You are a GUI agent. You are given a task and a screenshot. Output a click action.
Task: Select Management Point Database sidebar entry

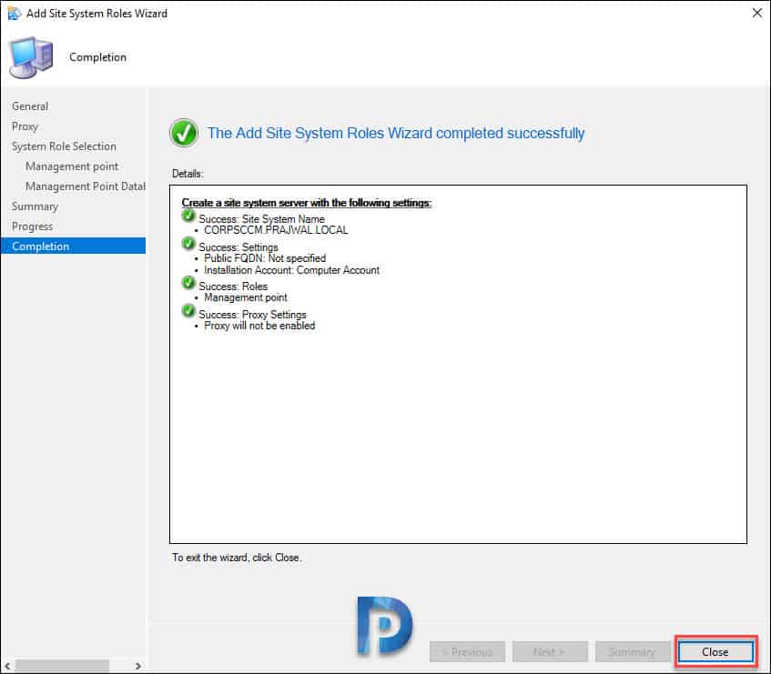[86, 186]
